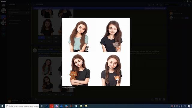This screenshot has height=108, width=192.
Task: Open user settings gear in user panel
Action: coord(29,101)
